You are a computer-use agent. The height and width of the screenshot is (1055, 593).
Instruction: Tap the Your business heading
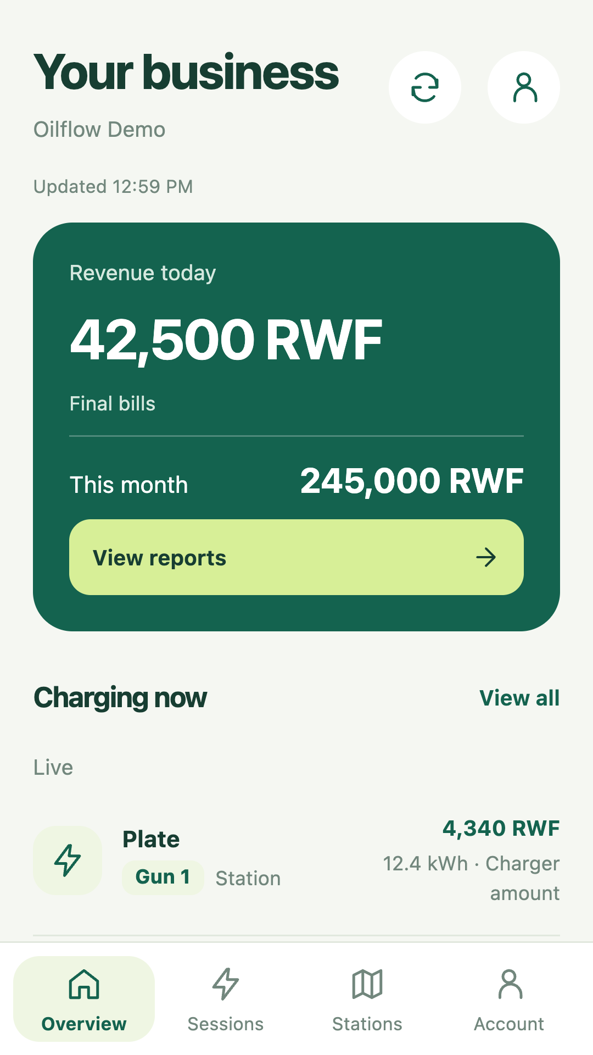pyautogui.click(x=186, y=73)
